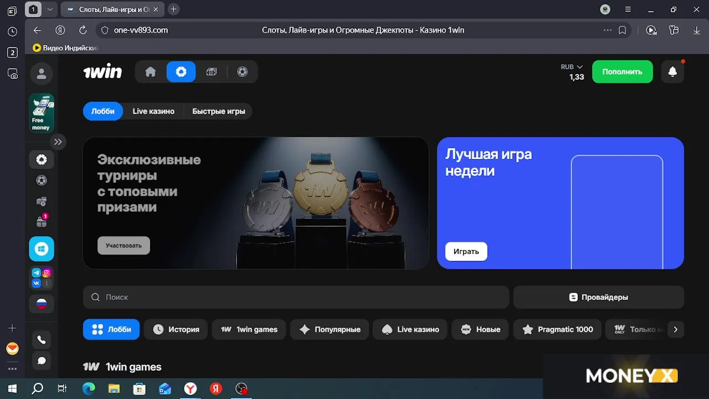Expand tab group dropdown arrow
The width and height of the screenshot is (709, 399).
[x=50, y=9]
